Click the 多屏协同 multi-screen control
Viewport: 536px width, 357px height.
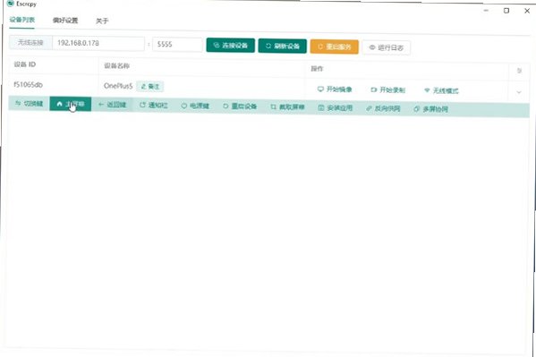point(430,109)
